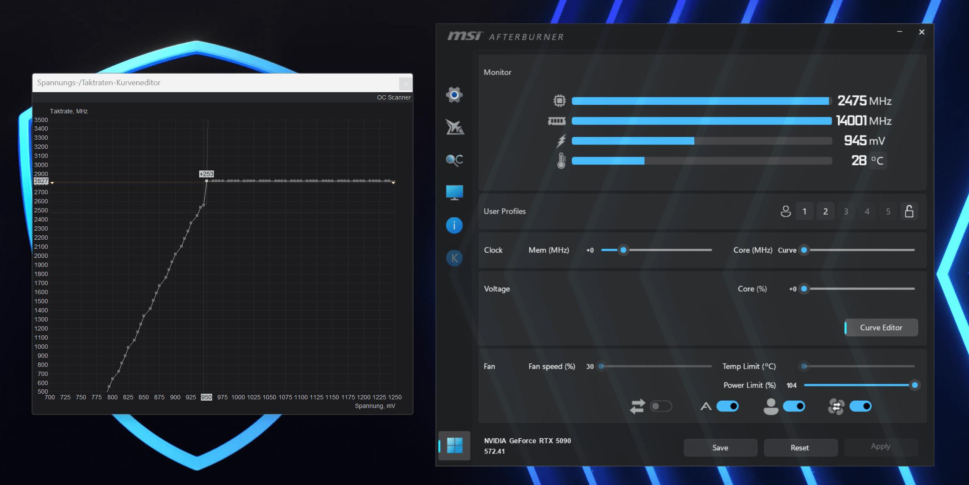This screenshot has height=485, width=969.
Task: Open the hardware monitor screen icon
Action: pos(454,193)
